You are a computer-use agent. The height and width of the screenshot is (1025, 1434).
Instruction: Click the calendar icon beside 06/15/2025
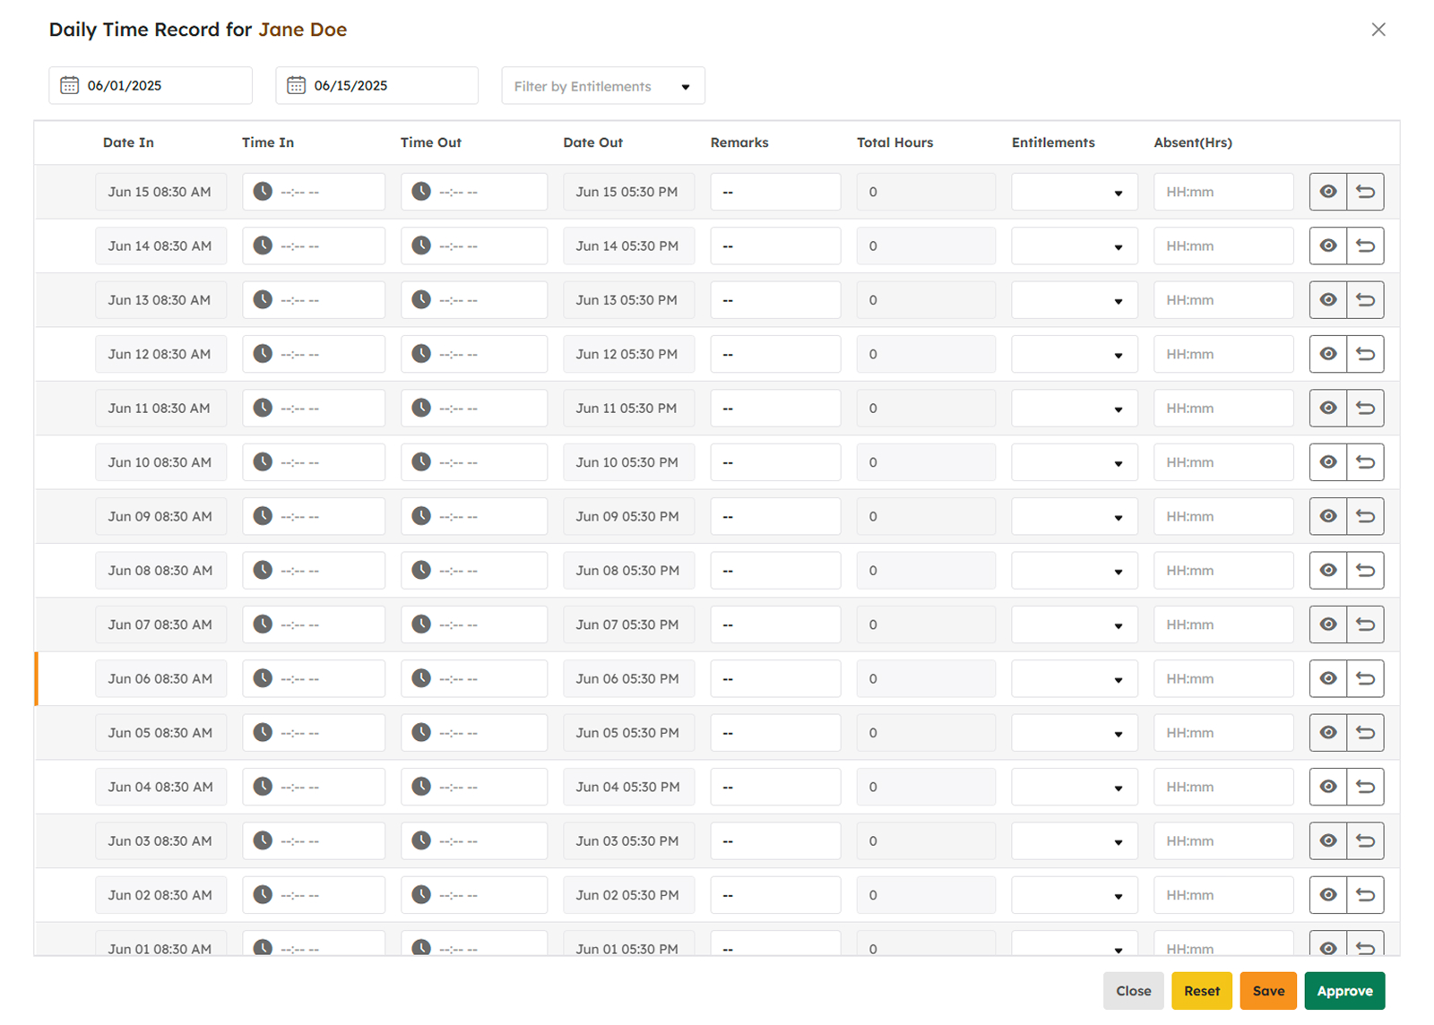tap(297, 86)
